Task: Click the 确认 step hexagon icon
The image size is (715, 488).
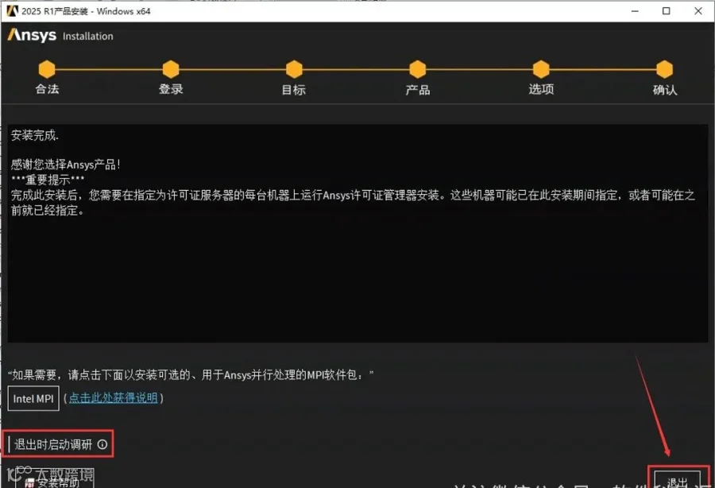Action: point(664,69)
